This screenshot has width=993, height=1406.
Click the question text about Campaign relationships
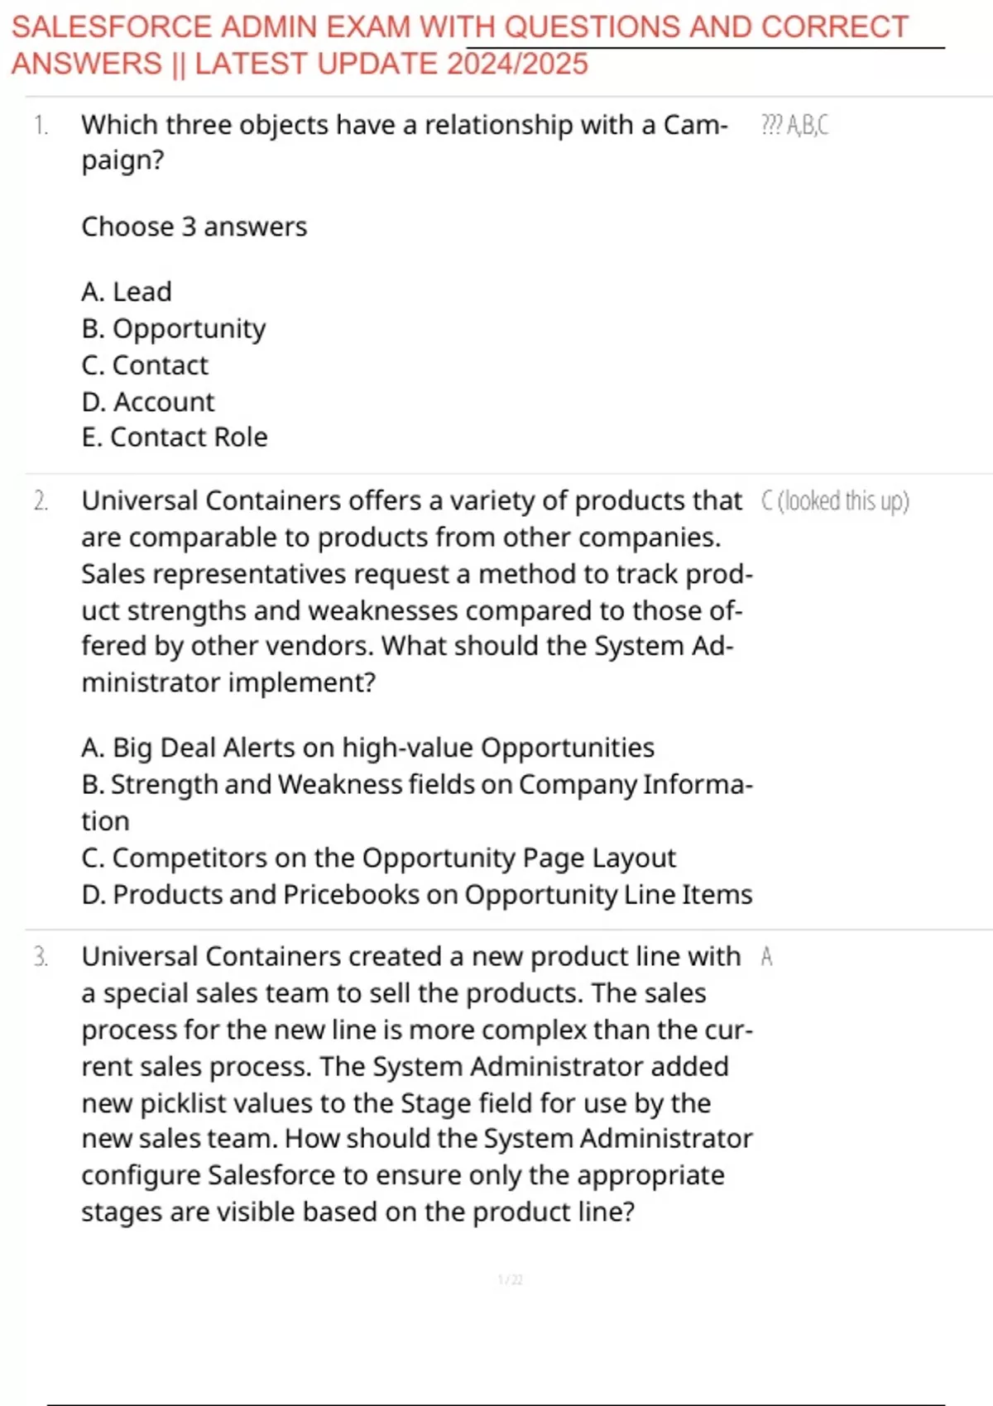pos(405,141)
